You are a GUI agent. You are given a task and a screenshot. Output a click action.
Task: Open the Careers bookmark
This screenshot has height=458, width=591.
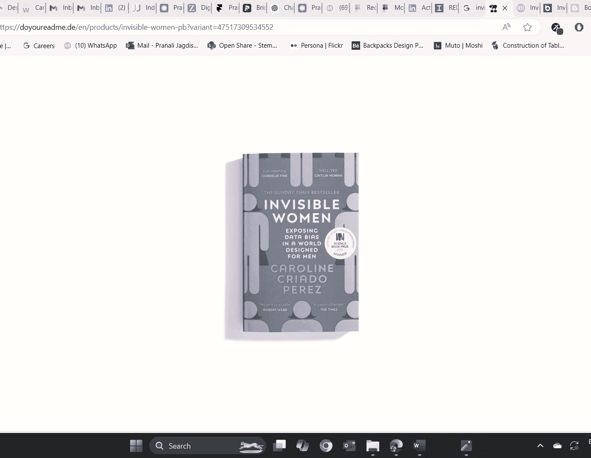point(39,46)
